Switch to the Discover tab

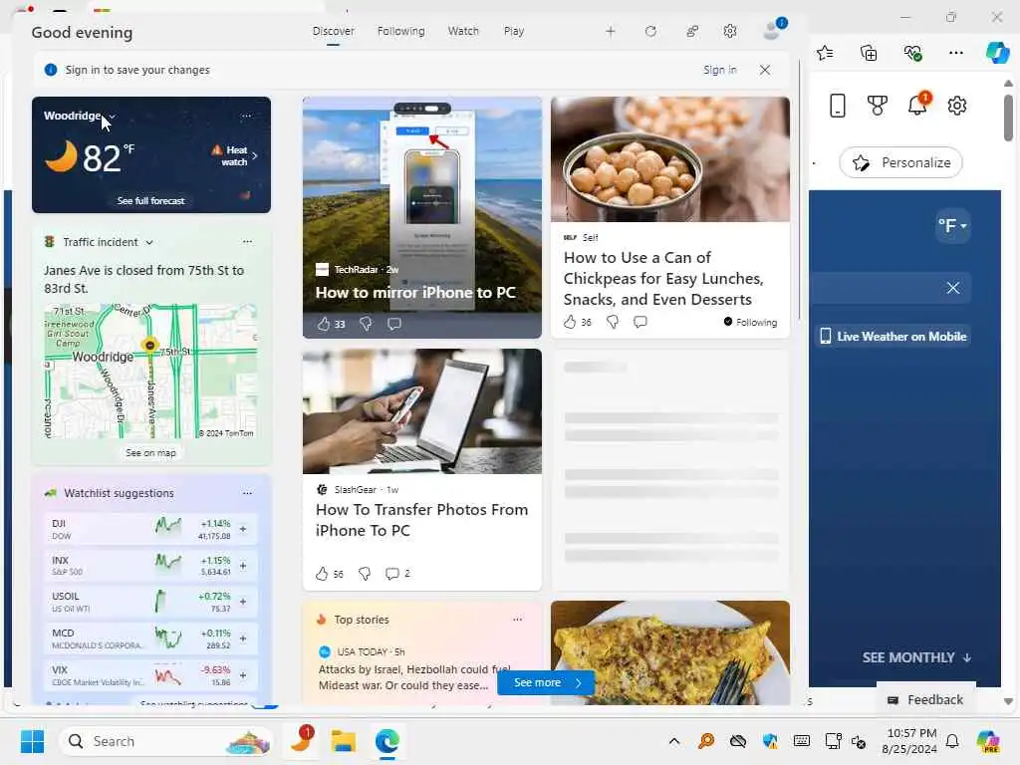coord(333,31)
